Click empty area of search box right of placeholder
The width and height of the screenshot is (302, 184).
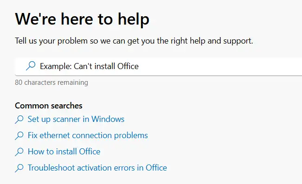click(219, 66)
